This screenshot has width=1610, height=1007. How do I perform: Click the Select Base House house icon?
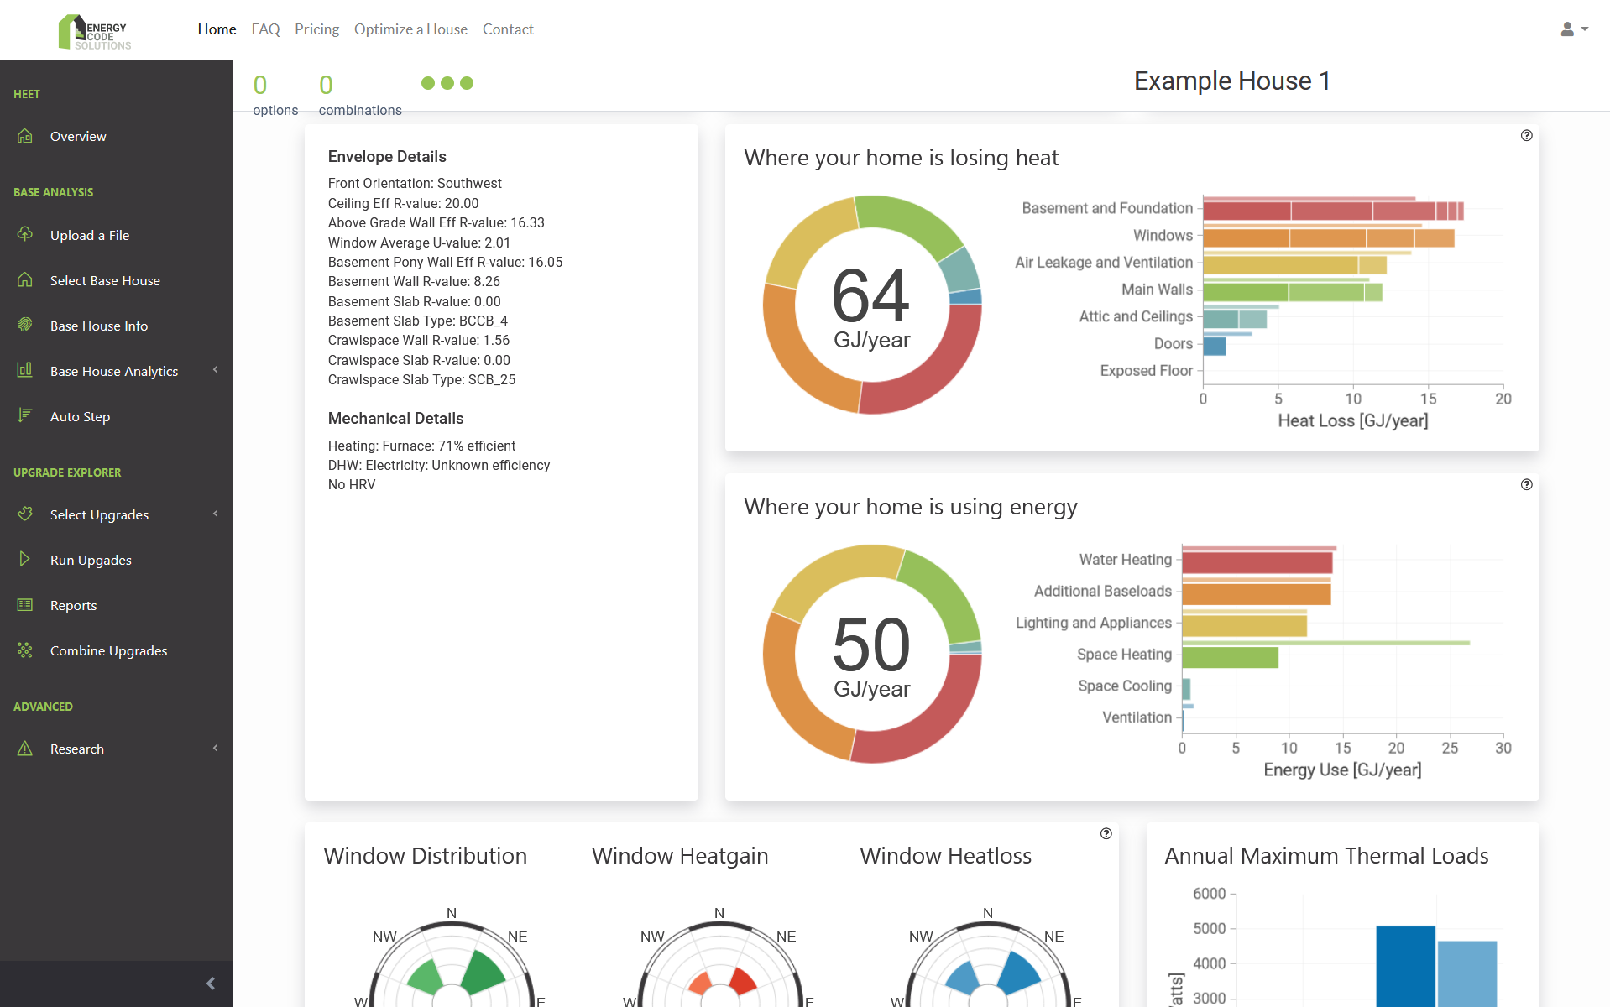click(x=24, y=280)
